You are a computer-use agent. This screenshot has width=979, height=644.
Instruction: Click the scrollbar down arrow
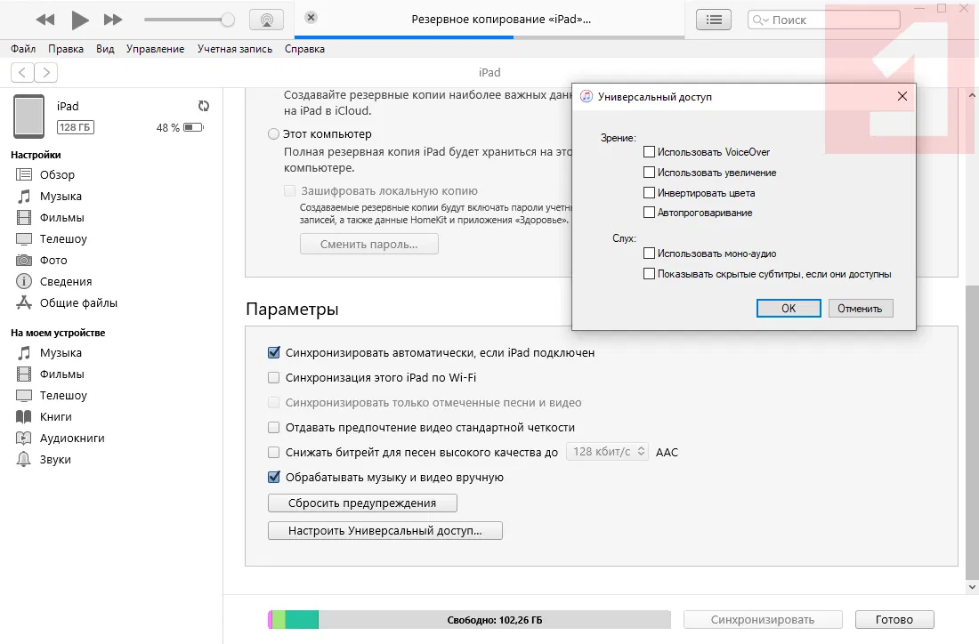(x=972, y=586)
